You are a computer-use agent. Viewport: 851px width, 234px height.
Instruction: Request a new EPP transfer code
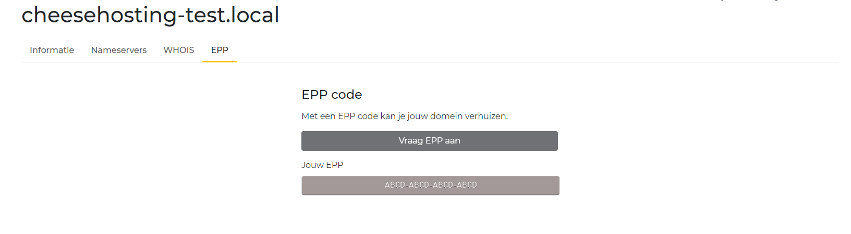pos(429,141)
